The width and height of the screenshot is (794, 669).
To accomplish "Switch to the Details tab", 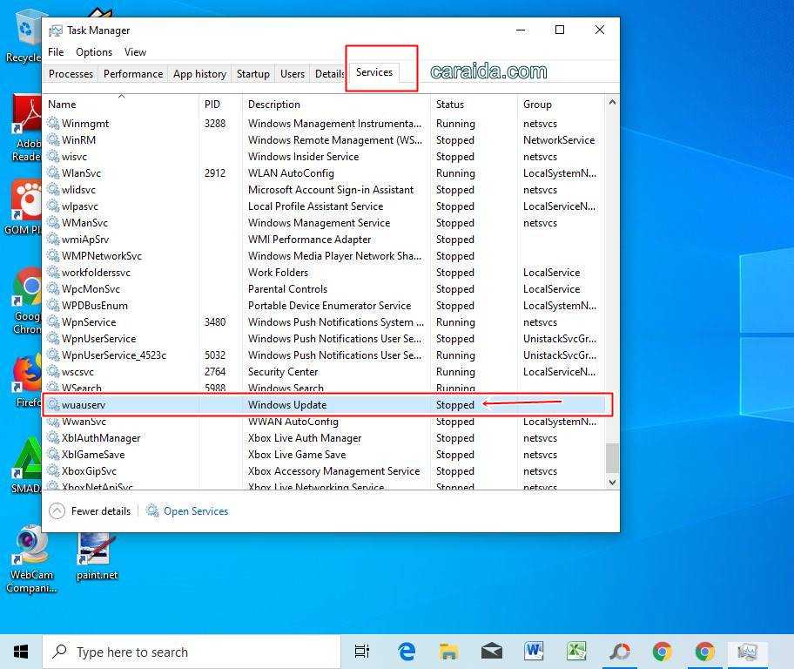I will (x=329, y=74).
